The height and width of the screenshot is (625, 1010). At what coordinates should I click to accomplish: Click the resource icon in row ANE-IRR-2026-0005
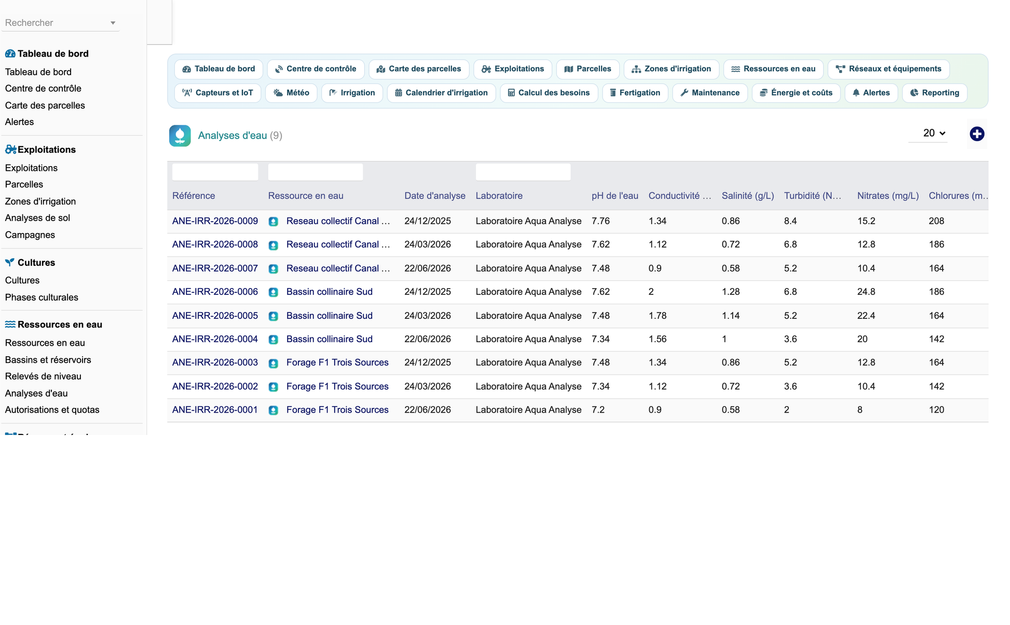(274, 316)
